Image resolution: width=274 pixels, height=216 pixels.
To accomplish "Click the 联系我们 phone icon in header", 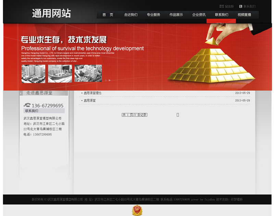I will 241,6.
